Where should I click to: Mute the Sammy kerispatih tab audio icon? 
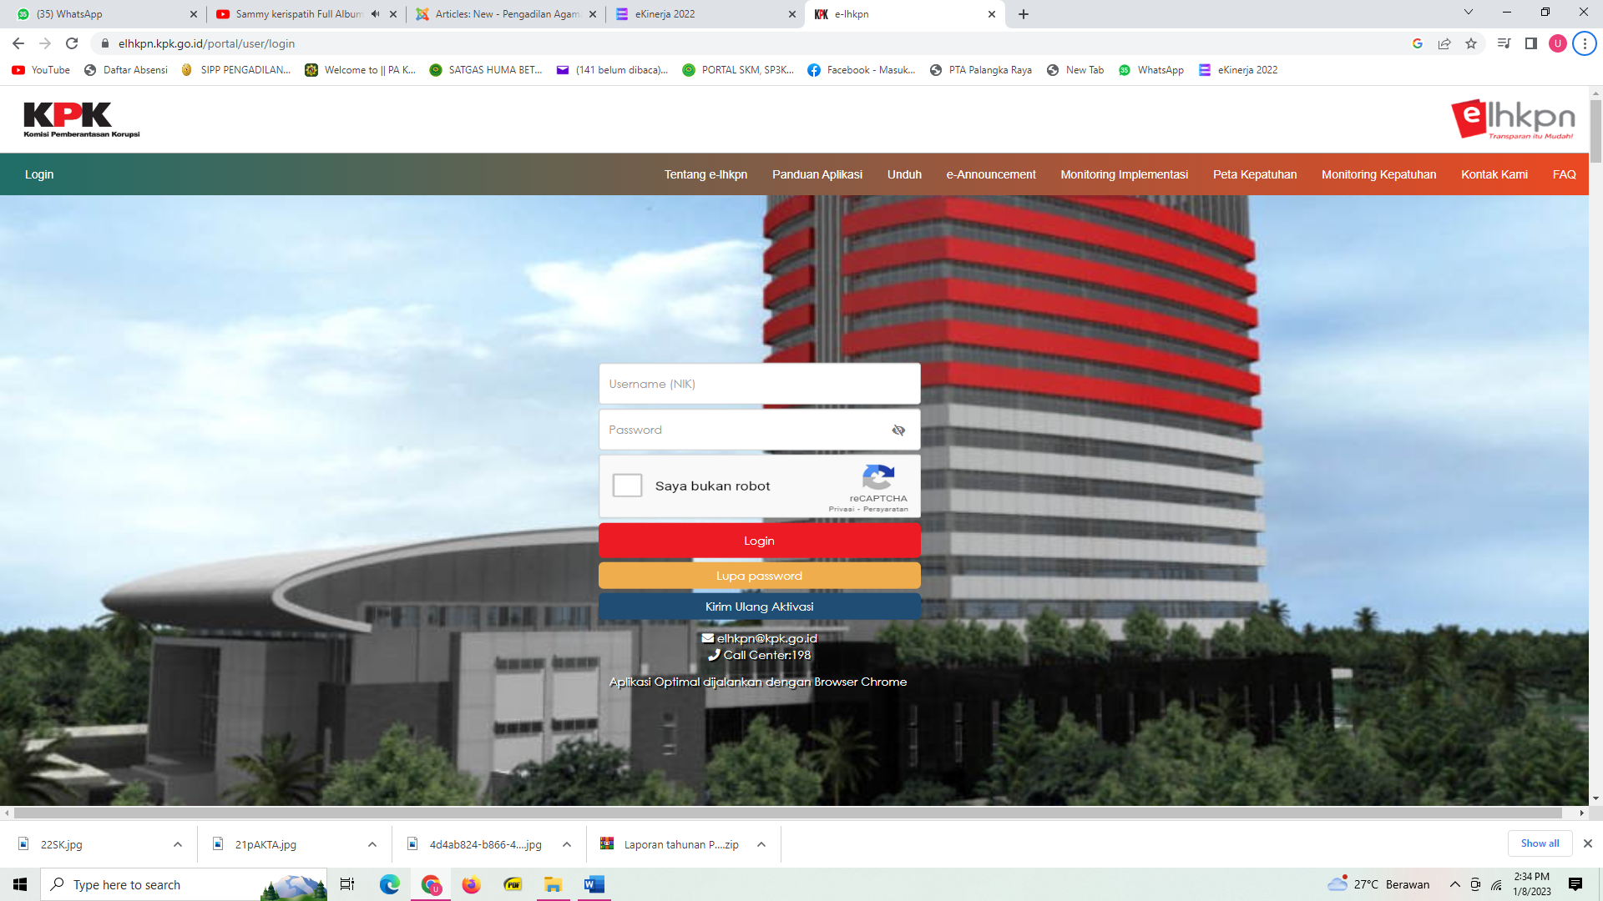click(x=376, y=14)
